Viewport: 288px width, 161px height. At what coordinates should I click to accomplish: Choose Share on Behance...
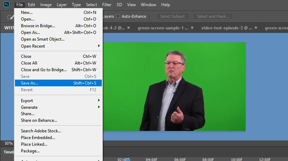[x=58, y=120]
